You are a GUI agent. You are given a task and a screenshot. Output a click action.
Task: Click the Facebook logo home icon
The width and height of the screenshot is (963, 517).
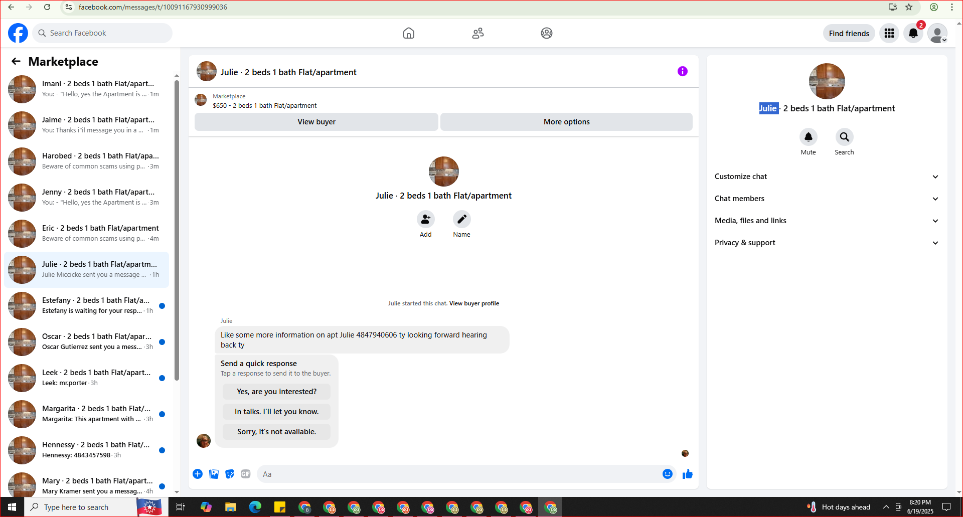[18, 33]
